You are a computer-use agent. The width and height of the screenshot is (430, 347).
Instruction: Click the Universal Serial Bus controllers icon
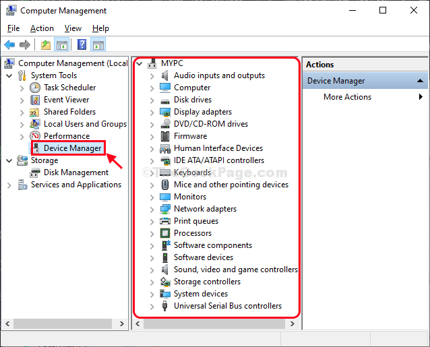point(164,306)
